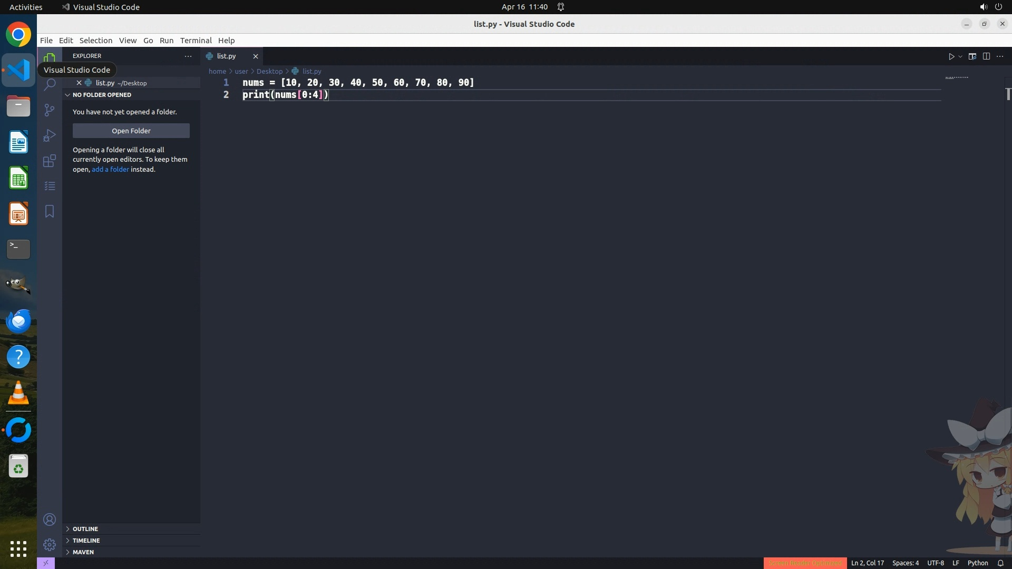This screenshot has height=569, width=1012.
Task: Expand the Outline section
Action: [x=85, y=528]
